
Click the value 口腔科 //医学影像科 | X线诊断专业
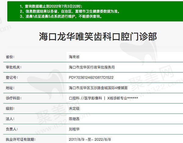[103, 98]
